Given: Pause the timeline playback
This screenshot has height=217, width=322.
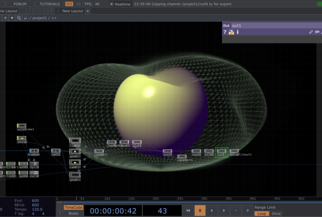Looking at the screenshot, I should pos(200,211).
